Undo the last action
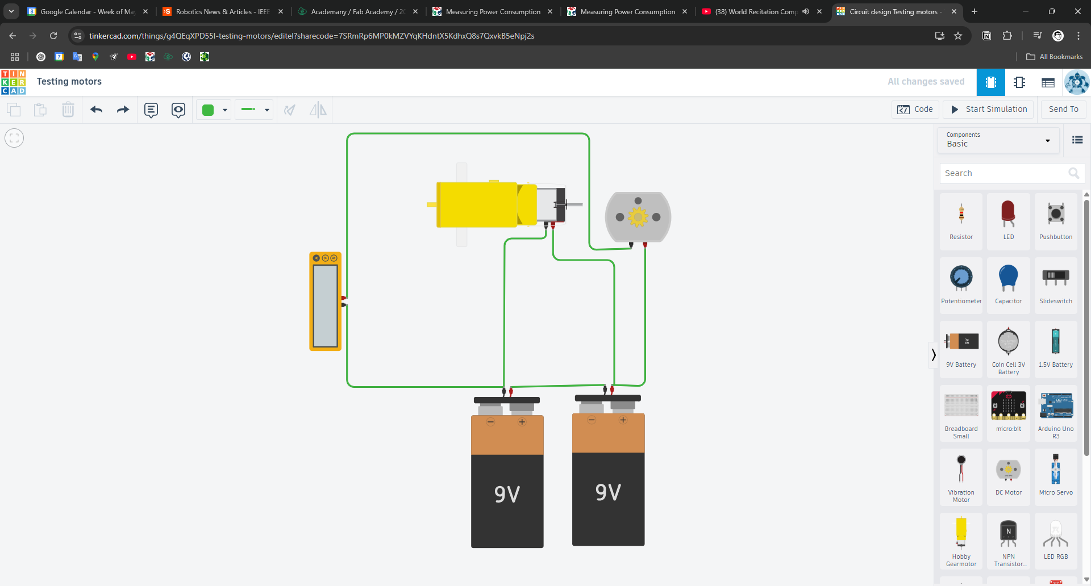This screenshot has width=1091, height=586. [97, 110]
